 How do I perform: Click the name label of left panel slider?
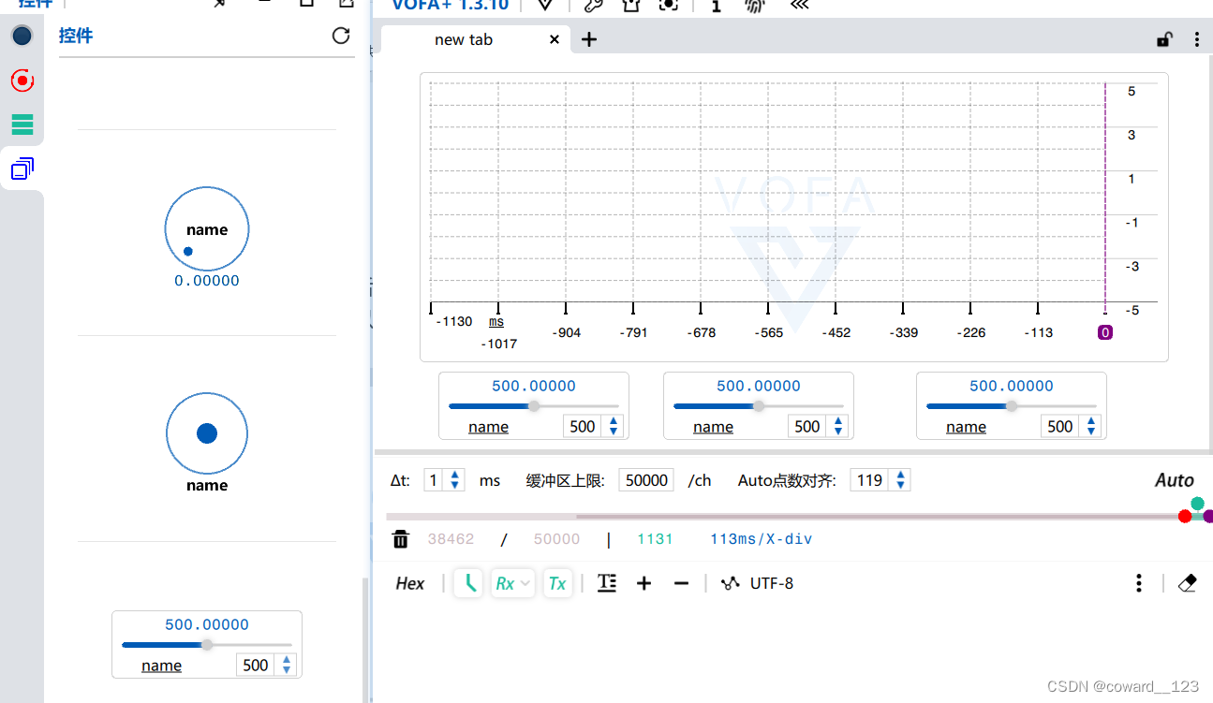[x=162, y=666]
